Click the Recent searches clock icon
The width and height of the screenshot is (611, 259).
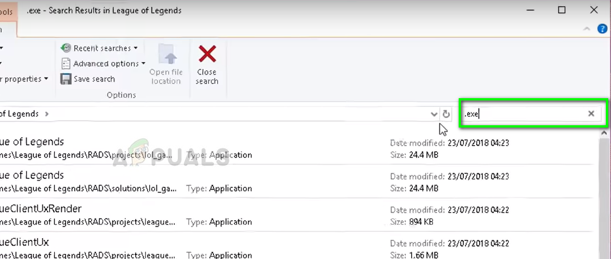[66, 49]
